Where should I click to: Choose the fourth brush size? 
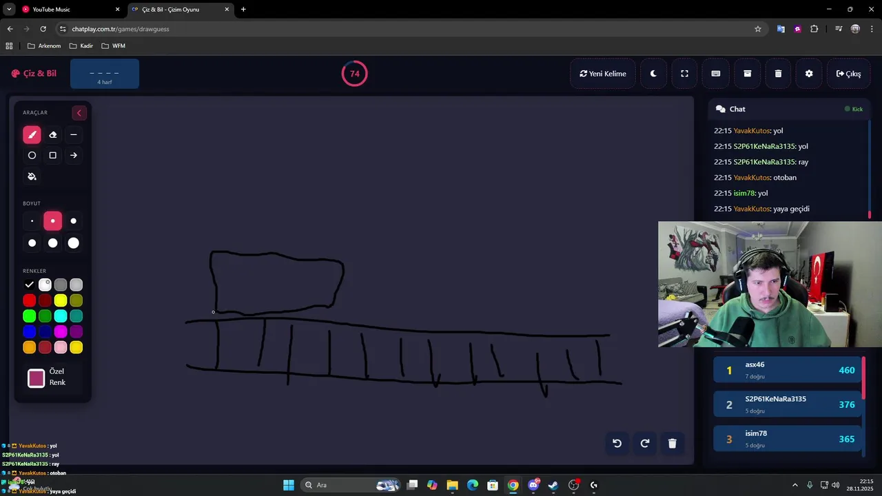point(32,243)
